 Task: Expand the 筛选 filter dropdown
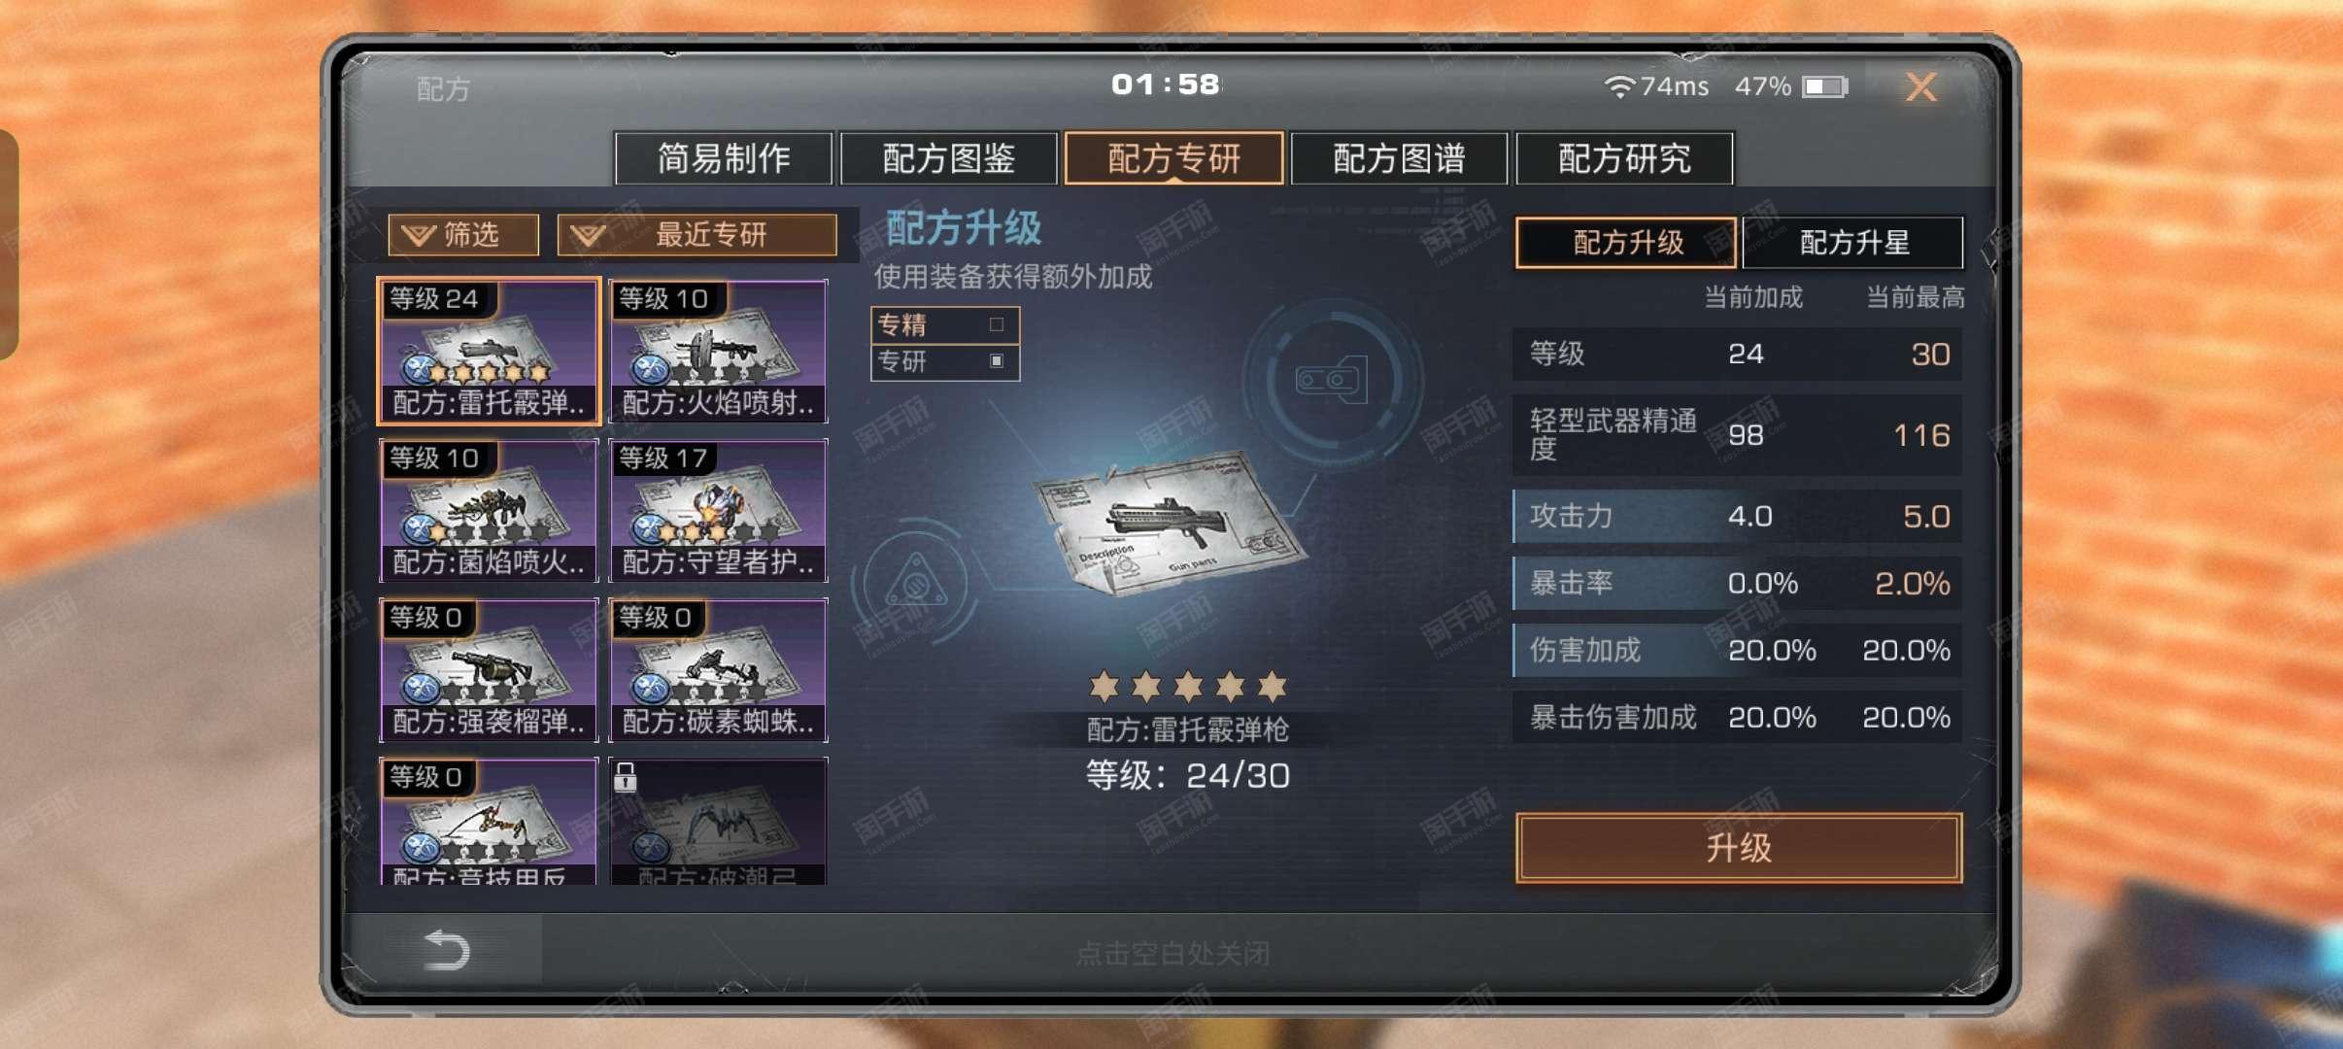pyautogui.click(x=463, y=235)
